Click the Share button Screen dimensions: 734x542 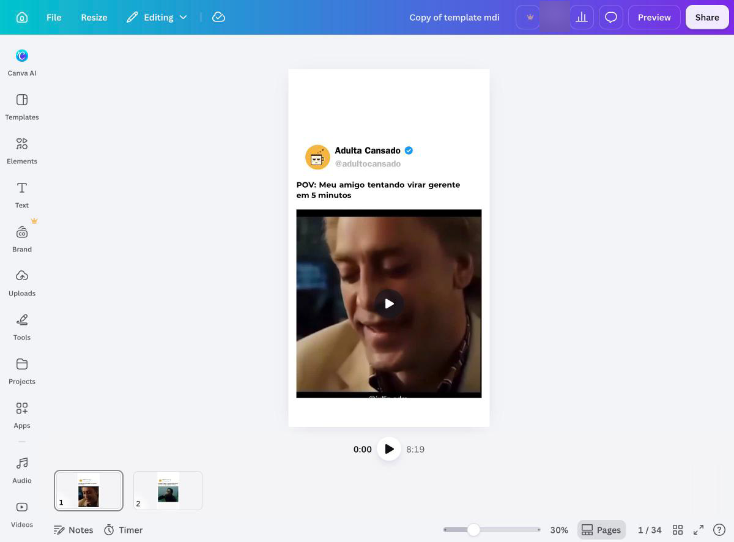coord(707,17)
